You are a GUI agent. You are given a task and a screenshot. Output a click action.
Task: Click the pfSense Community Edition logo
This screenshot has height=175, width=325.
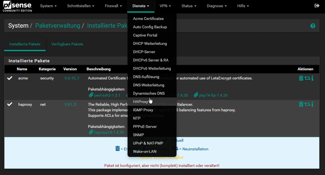pos(17,6)
